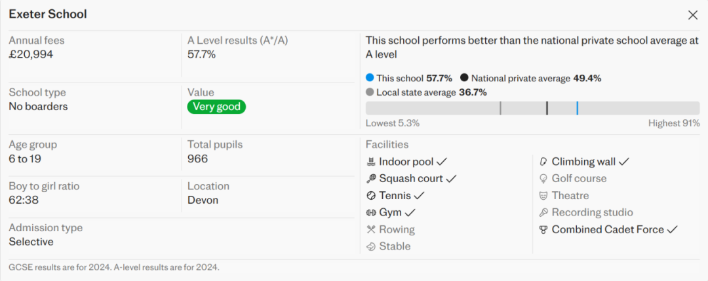
Task: Click the Squash court racket icon
Action: 371,179
